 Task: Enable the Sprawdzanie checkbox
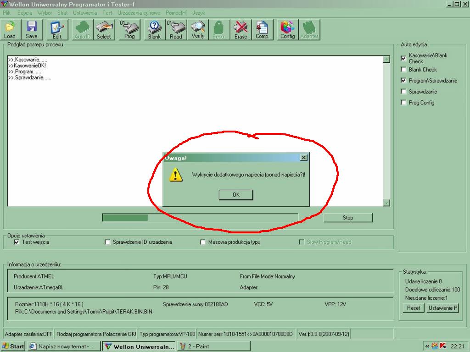click(403, 92)
